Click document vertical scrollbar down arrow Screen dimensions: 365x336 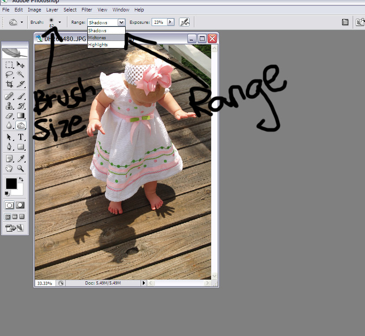click(214, 276)
